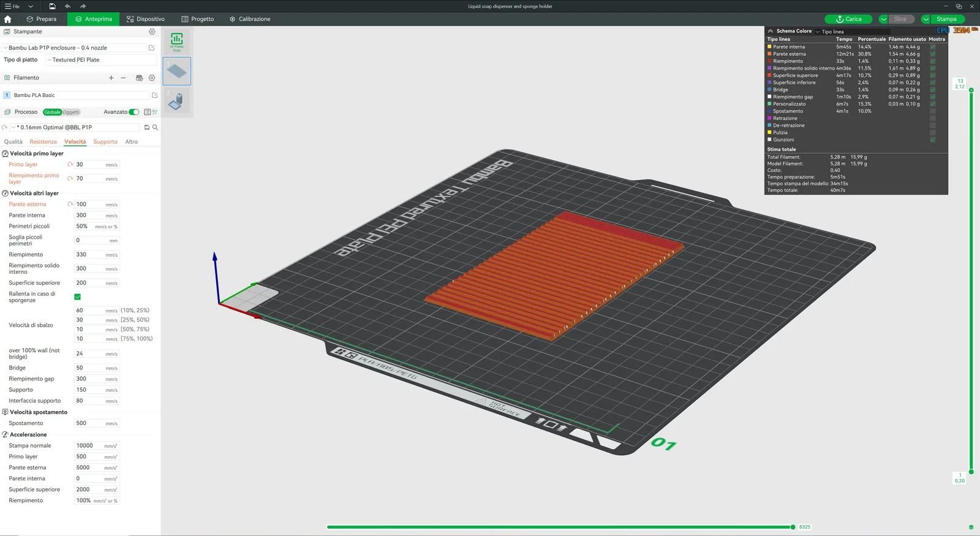
Task: Search process settings with magnifier icon
Action: click(x=156, y=127)
